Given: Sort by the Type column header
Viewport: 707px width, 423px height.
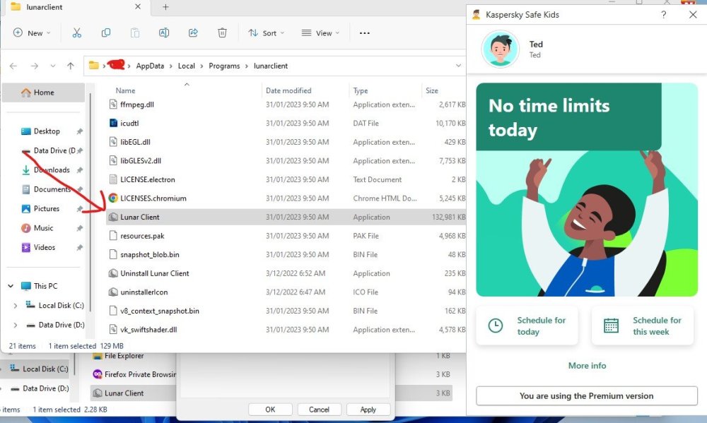Looking at the screenshot, I should coord(361,90).
